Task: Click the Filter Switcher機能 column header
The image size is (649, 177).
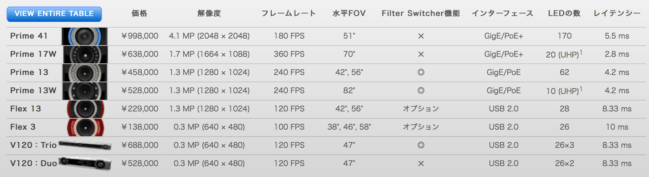Action: [x=421, y=13]
